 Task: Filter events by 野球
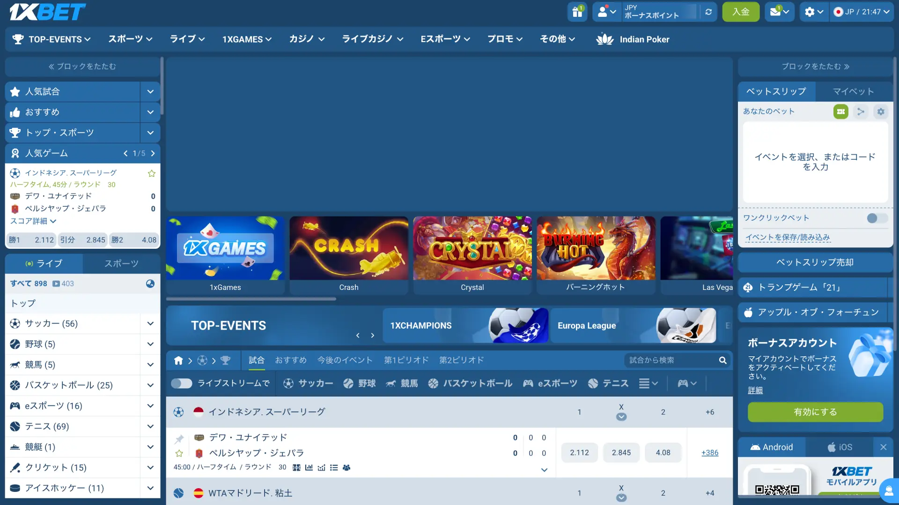tap(360, 383)
